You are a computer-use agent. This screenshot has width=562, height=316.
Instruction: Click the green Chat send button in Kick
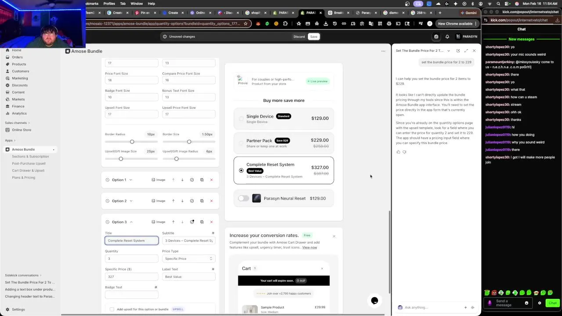pyautogui.click(x=552, y=303)
